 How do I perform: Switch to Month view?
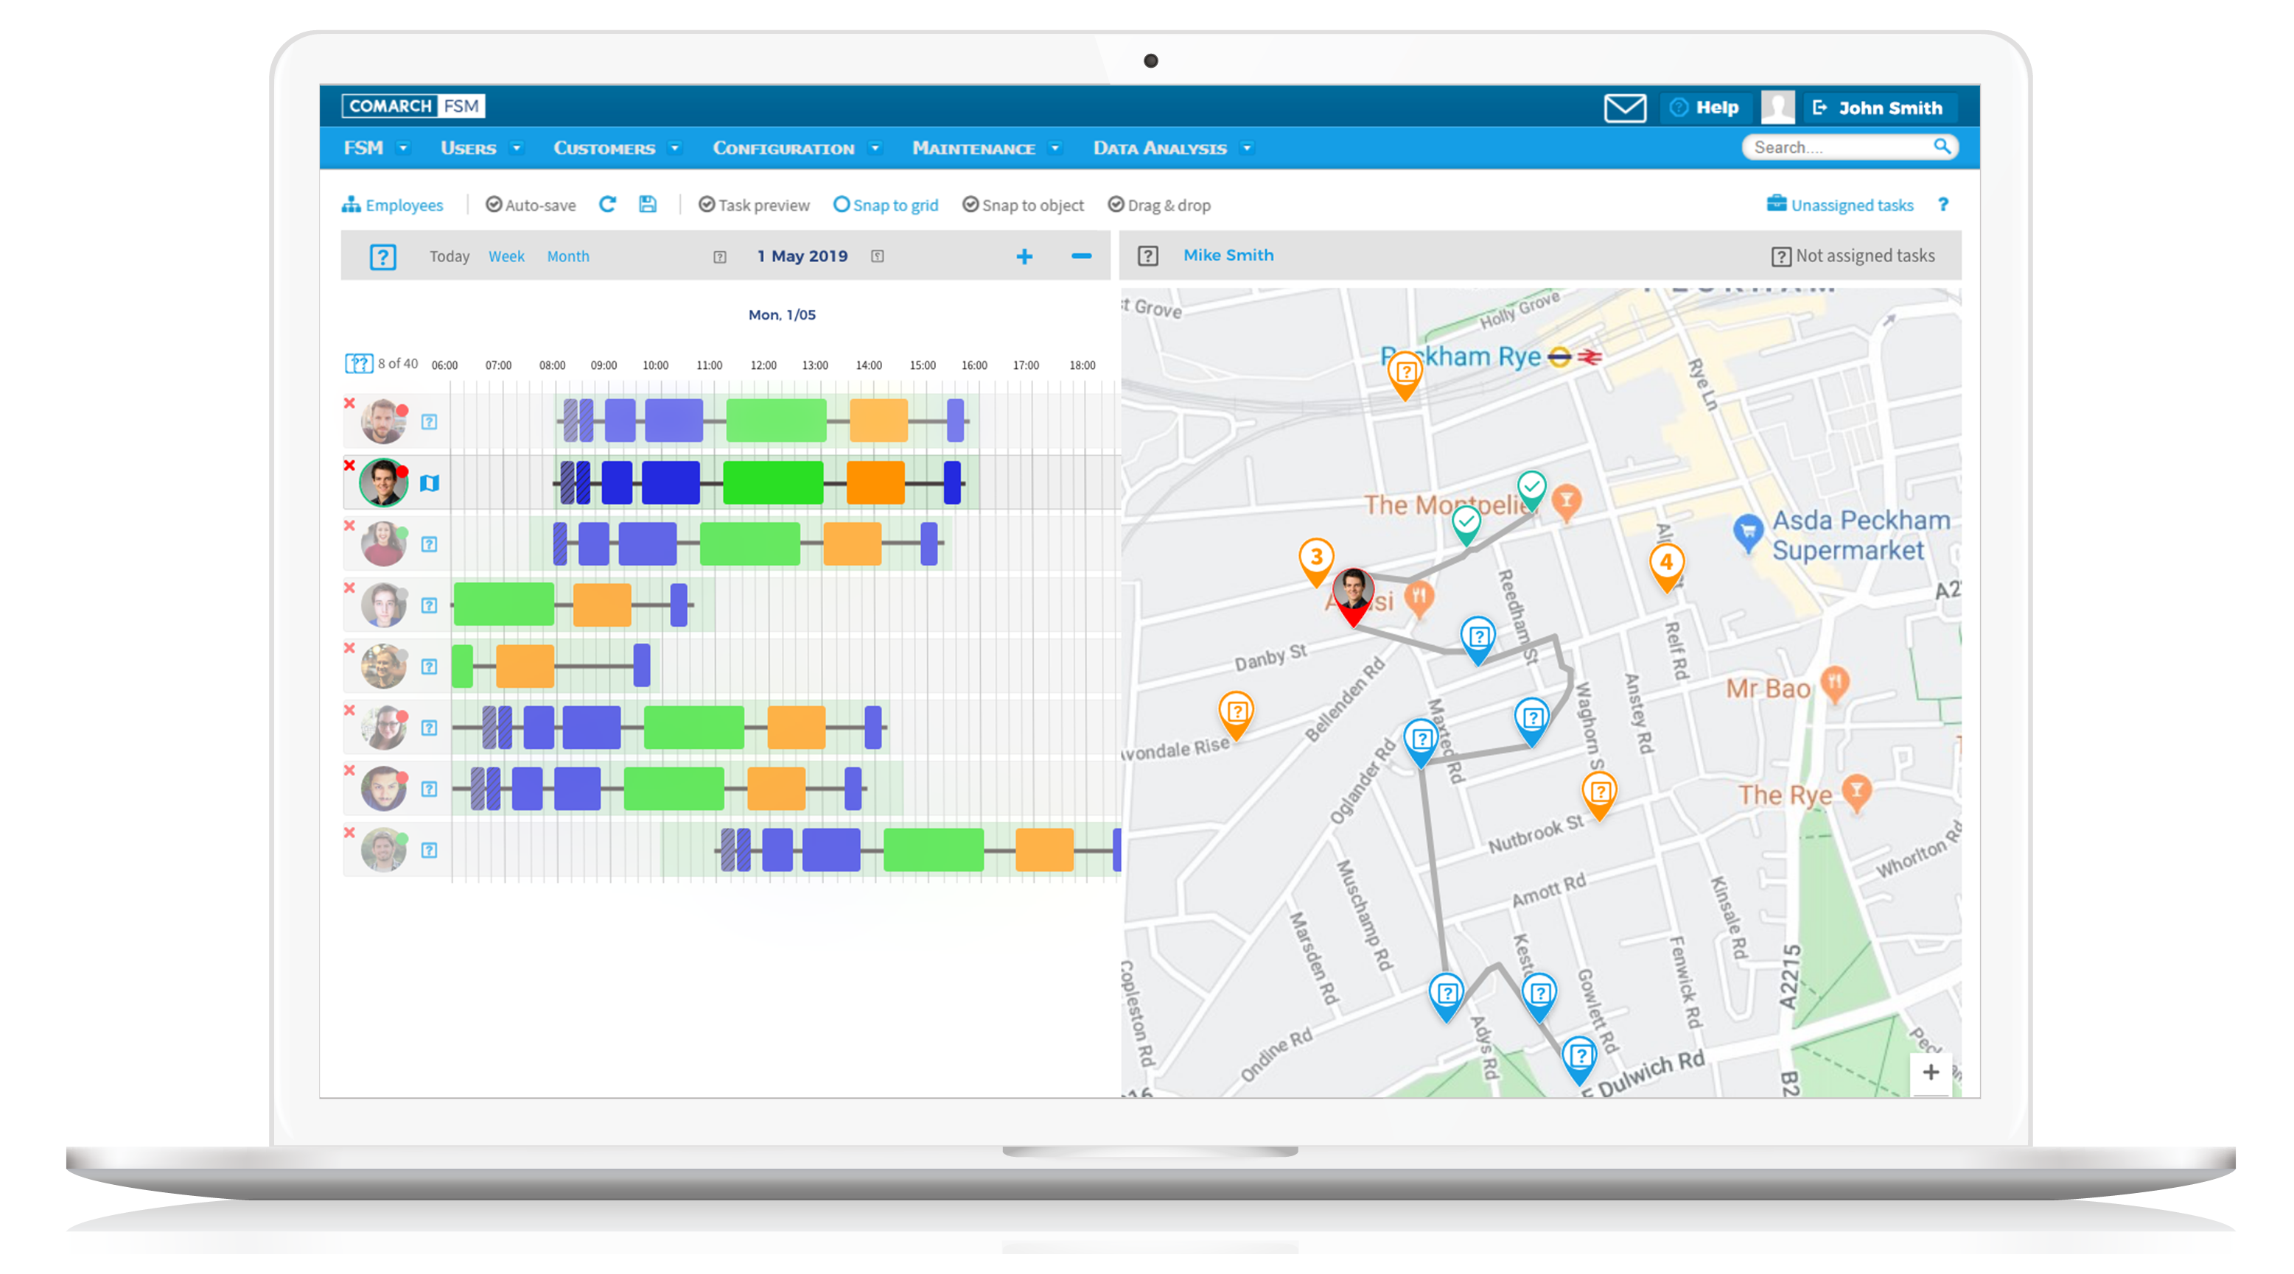(x=567, y=256)
